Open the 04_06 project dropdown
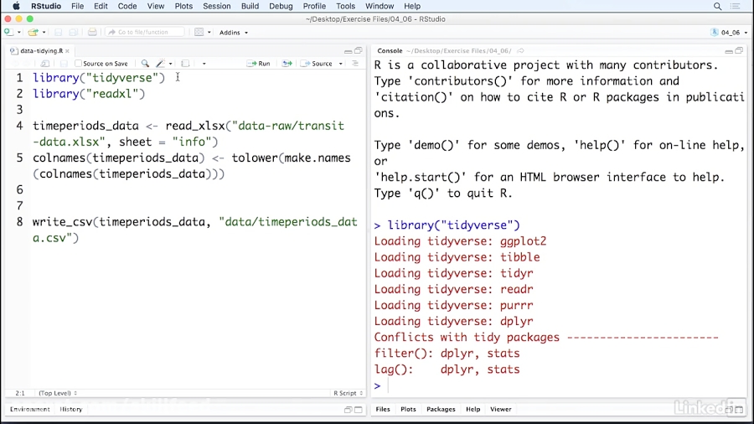The image size is (754, 424). tap(729, 32)
